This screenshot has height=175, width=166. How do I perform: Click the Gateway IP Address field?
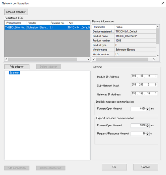click(144, 93)
